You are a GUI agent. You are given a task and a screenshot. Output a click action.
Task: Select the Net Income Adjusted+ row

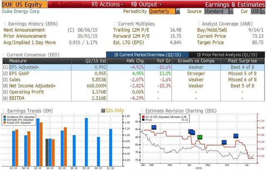(133, 86)
